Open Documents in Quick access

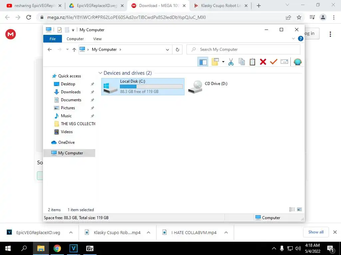tap(71, 100)
